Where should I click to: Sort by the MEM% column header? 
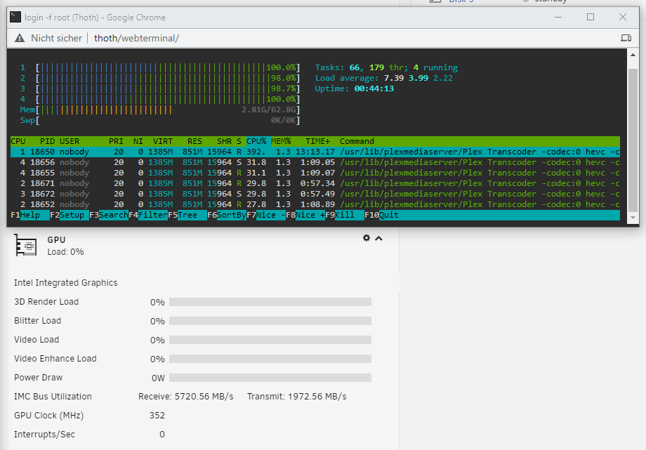coord(281,141)
